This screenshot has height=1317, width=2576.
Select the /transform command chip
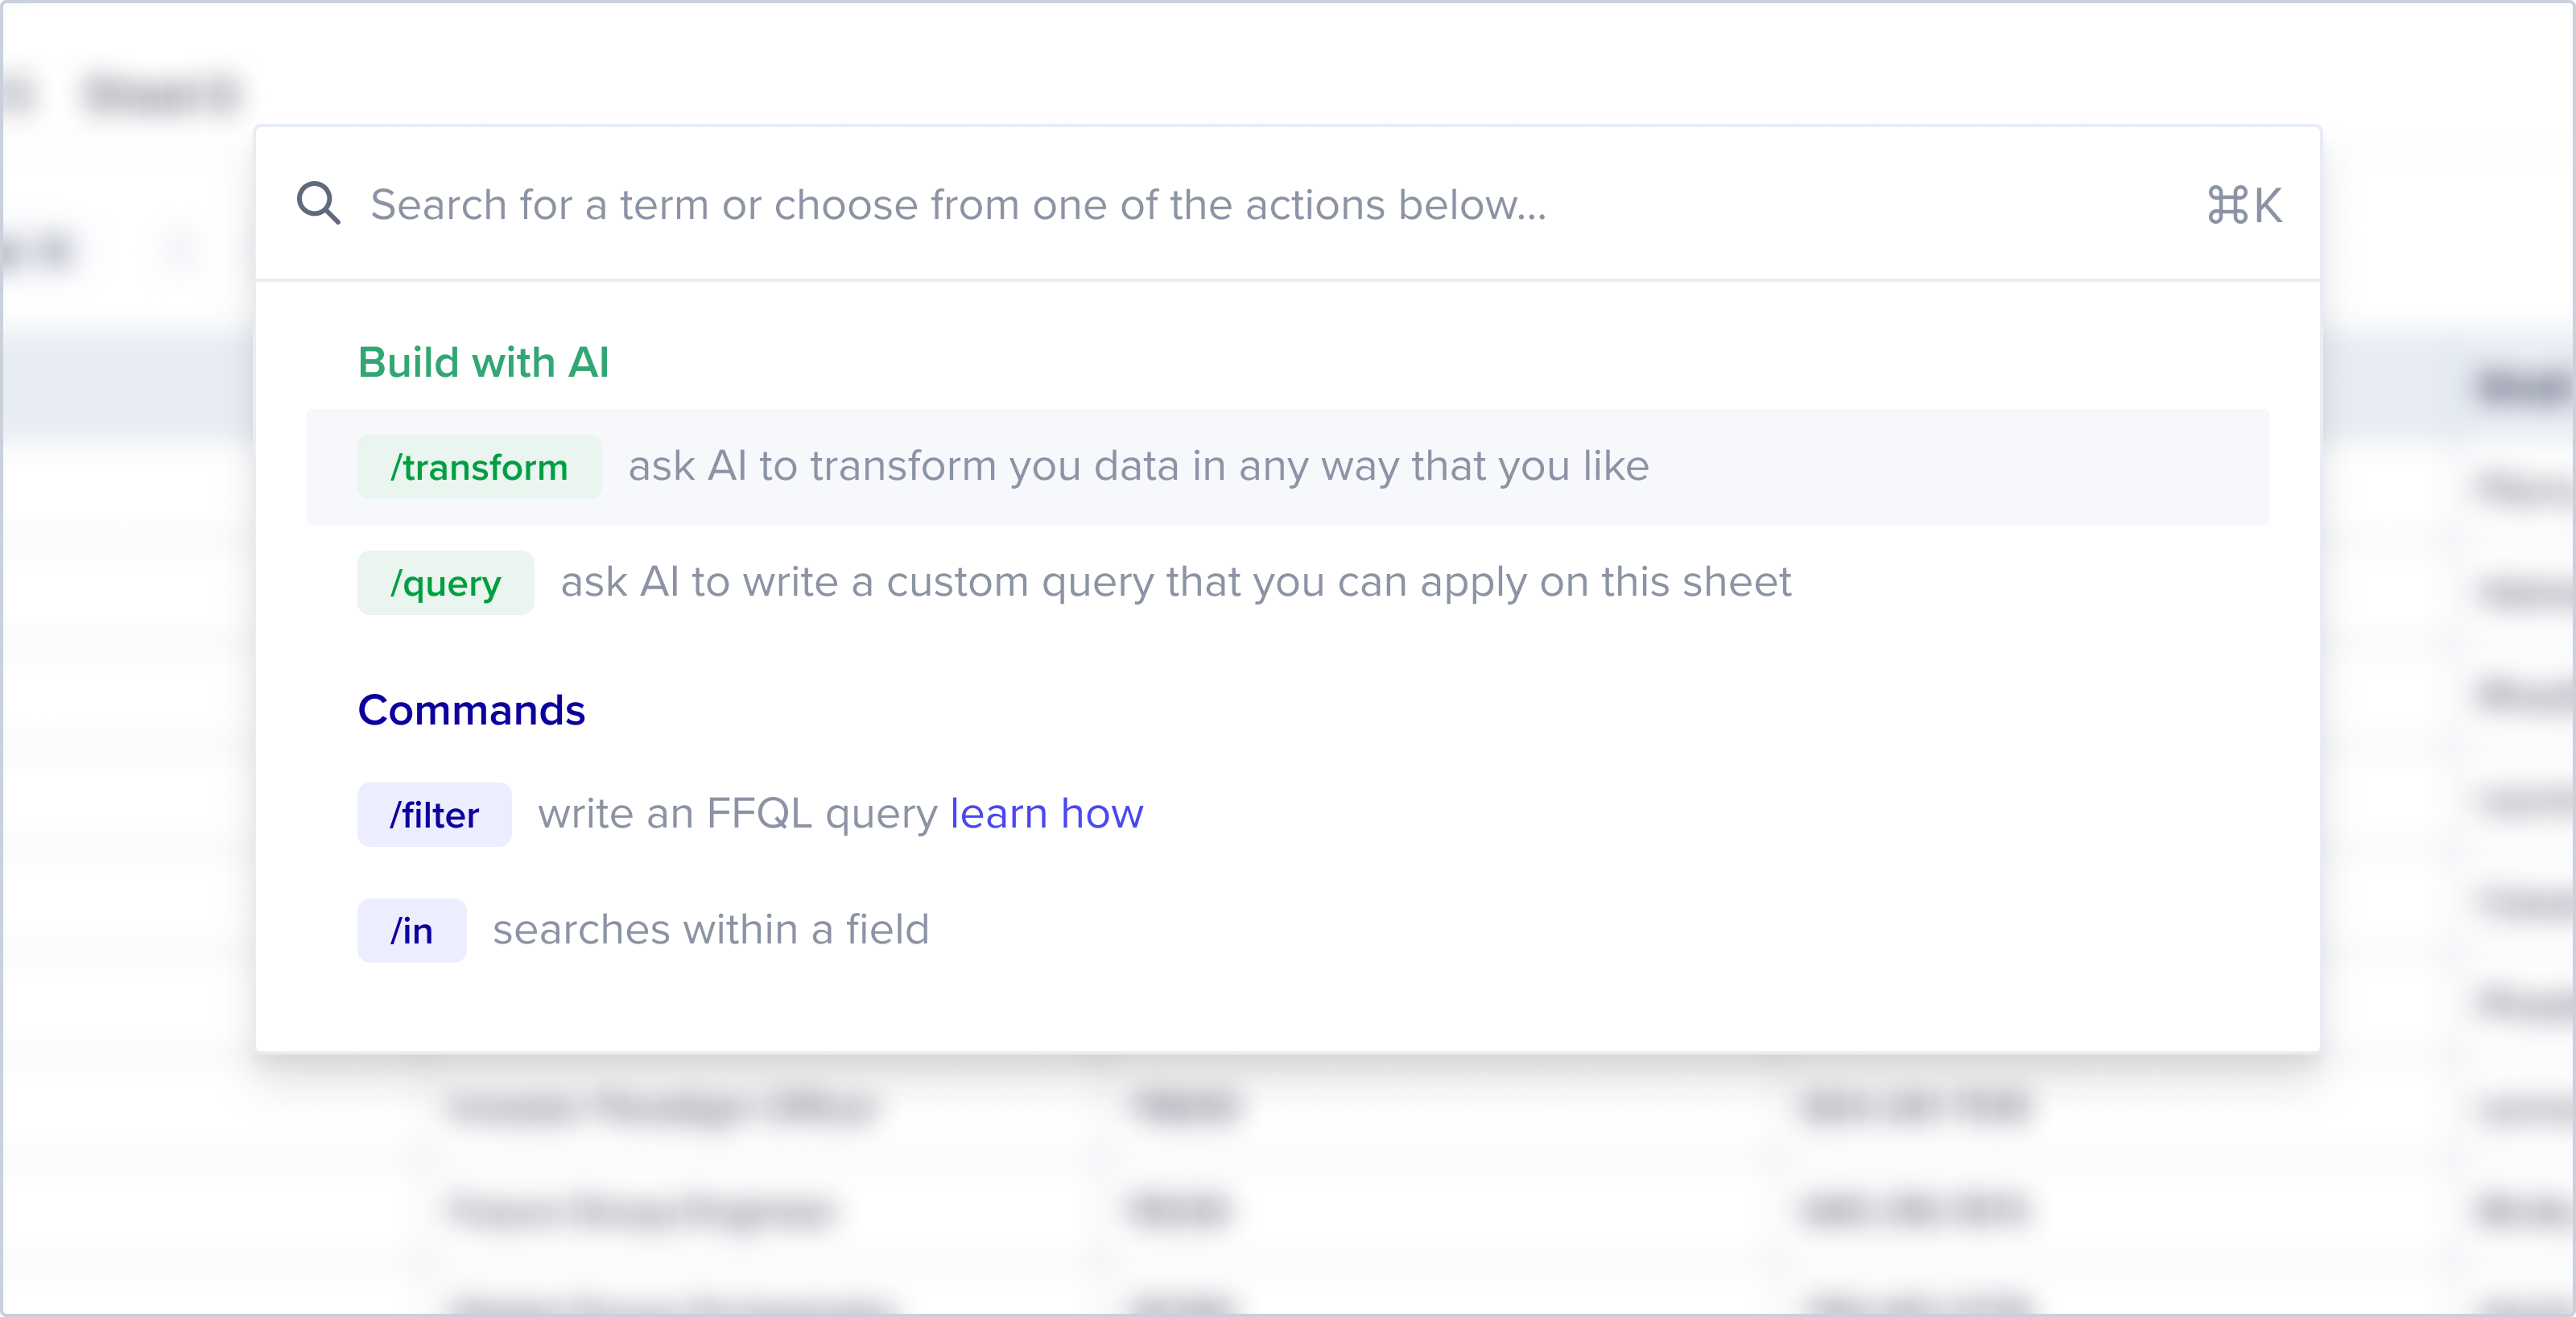click(479, 467)
